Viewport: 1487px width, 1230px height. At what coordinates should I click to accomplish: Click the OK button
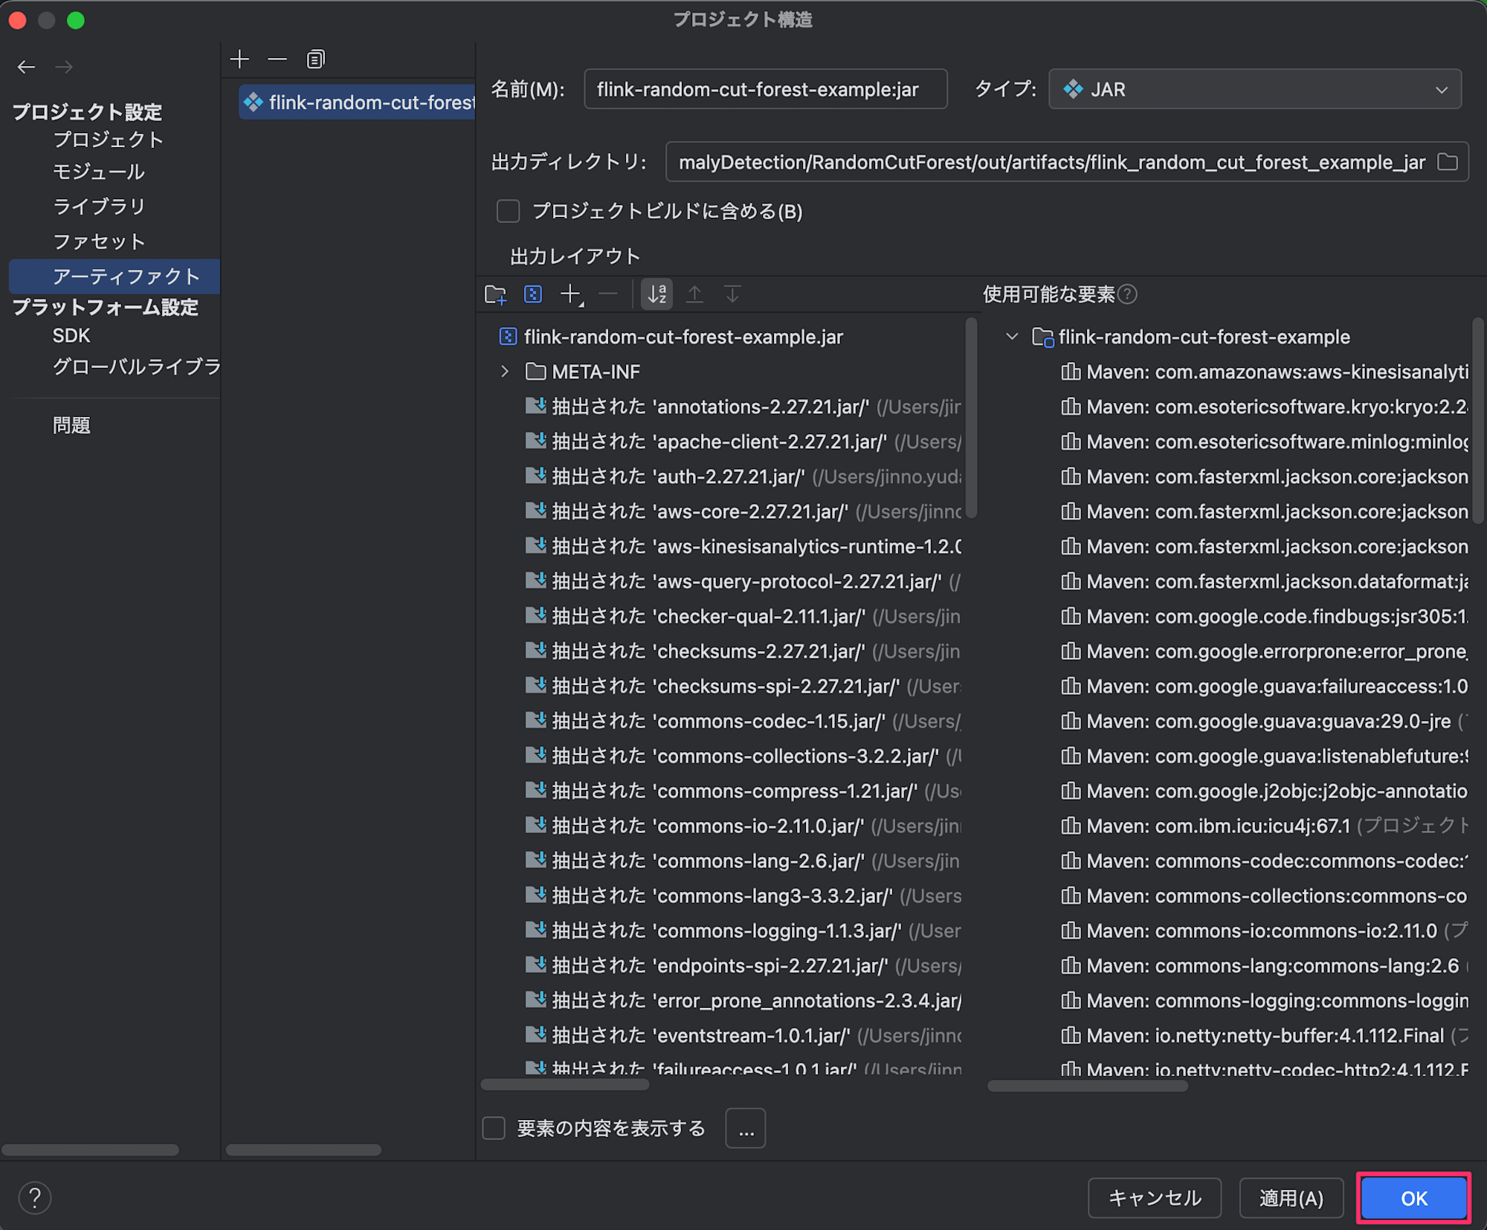[x=1413, y=1198]
